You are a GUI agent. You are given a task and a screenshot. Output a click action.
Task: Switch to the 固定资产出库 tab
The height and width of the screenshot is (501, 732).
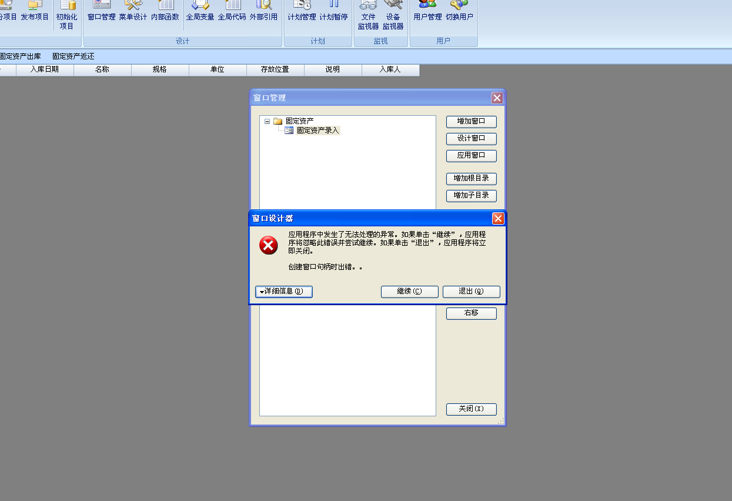coord(21,56)
